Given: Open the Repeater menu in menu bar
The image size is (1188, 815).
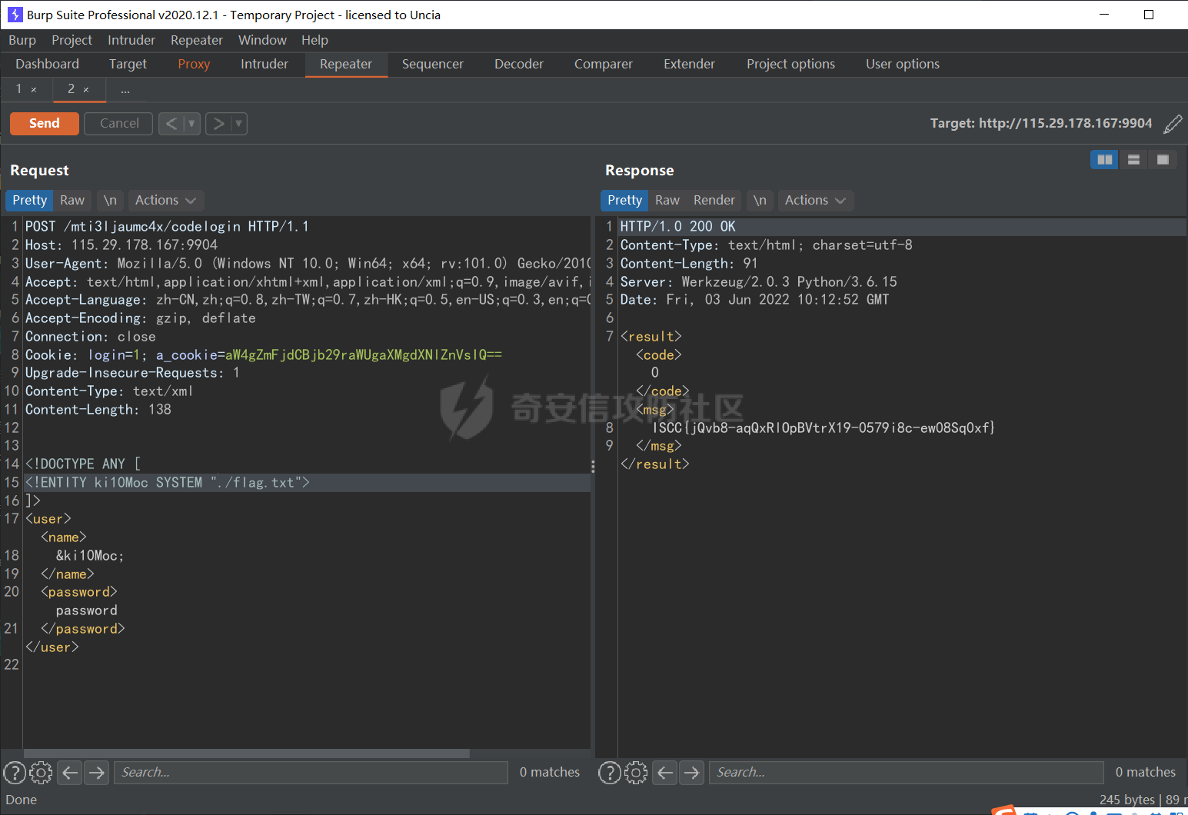Looking at the screenshot, I should [196, 40].
